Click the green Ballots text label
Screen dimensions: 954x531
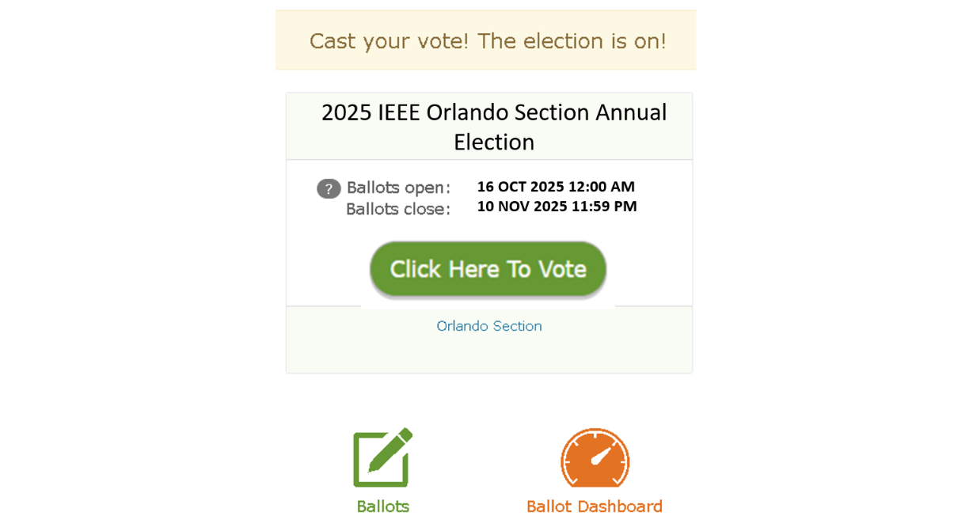(x=382, y=506)
